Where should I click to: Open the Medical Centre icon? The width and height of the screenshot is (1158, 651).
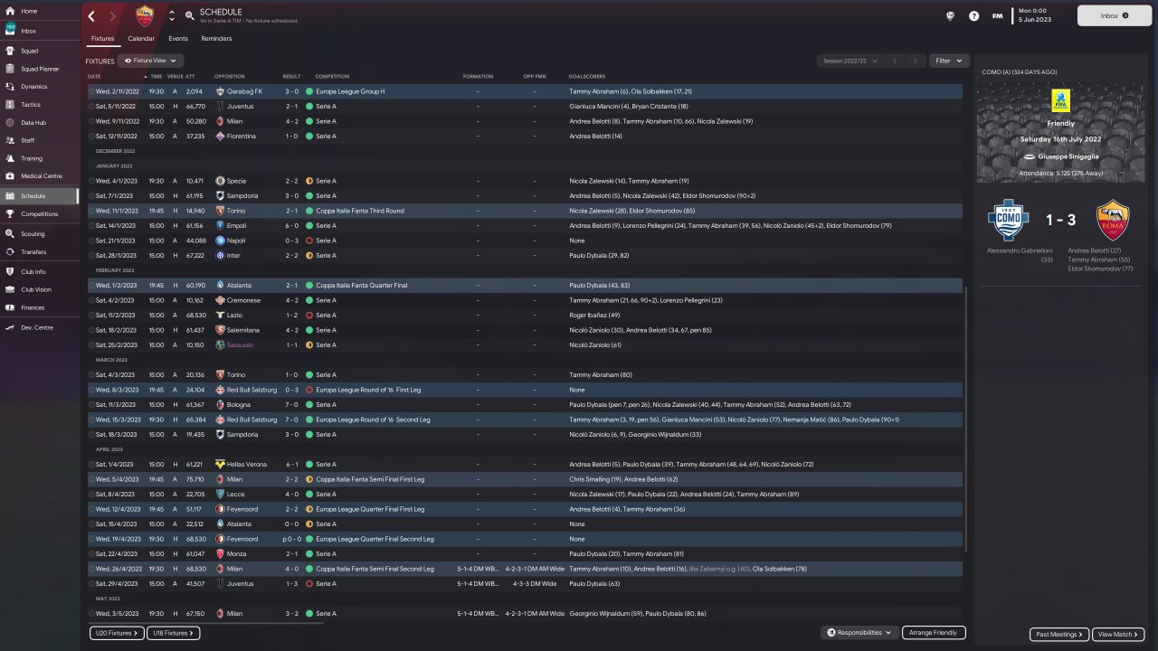(10, 175)
